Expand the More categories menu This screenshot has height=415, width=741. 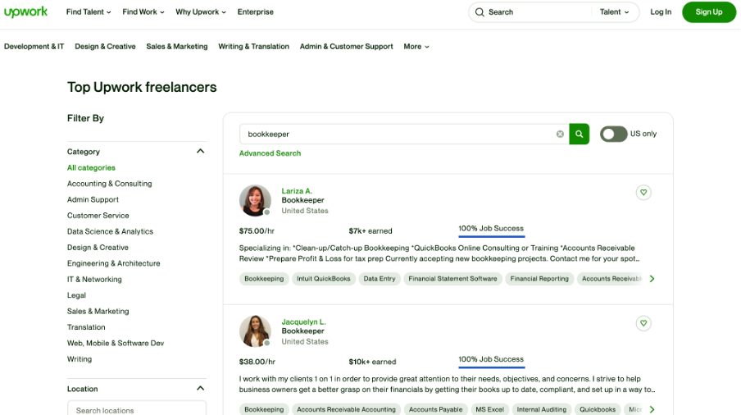416,46
